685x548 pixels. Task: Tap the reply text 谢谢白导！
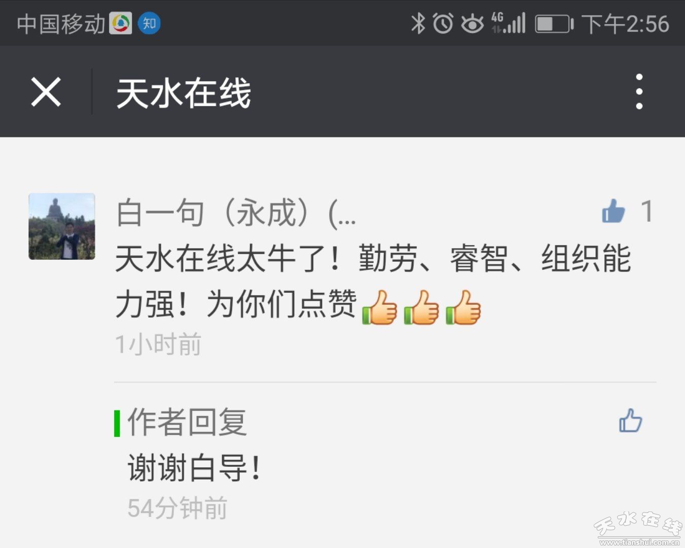(x=195, y=468)
